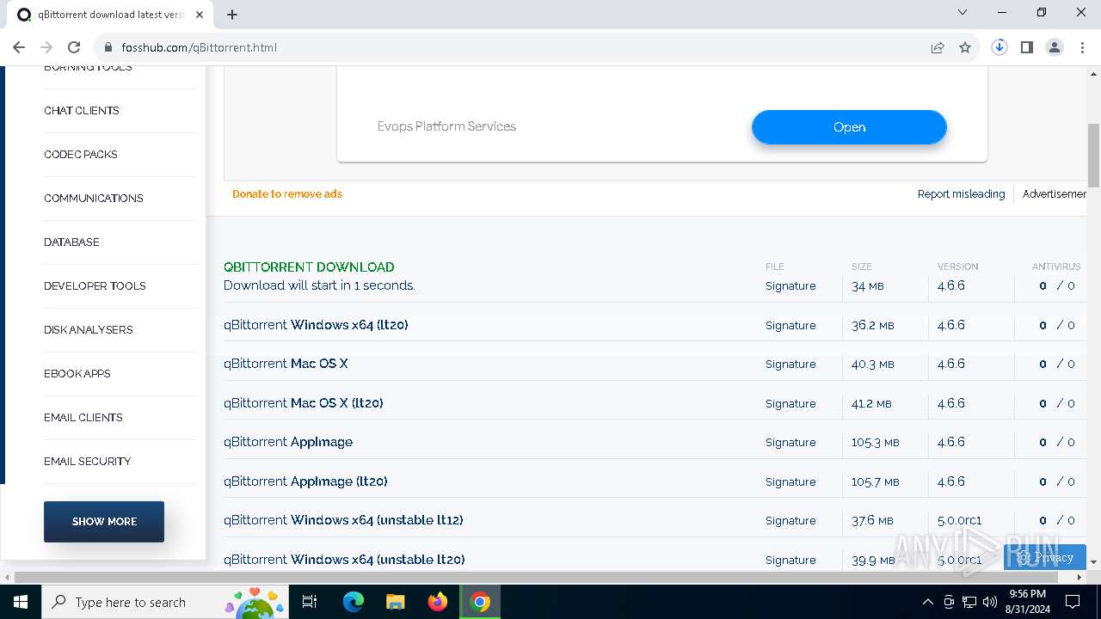Viewport: 1101px width, 619px height.
Task: Open Signature for the 34 MB file
Action: tap(790, 286)
